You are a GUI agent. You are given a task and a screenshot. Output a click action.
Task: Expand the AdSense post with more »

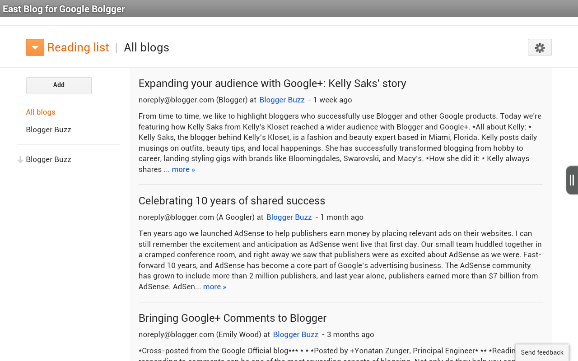point(214,287)
